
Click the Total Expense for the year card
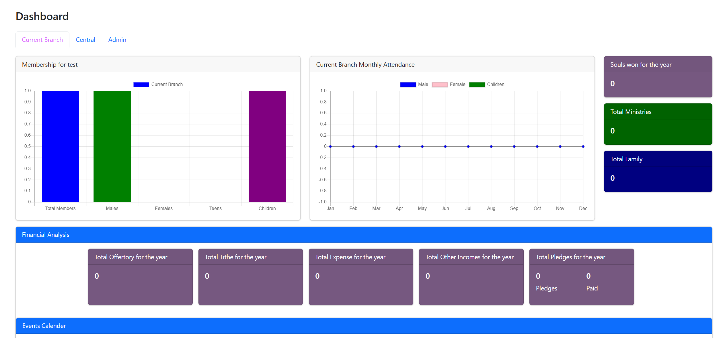click(x=361, y=277)
